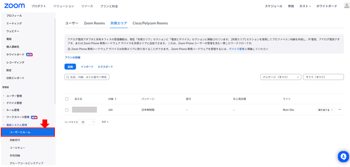350x167 pixels.
Task: Expand ワークスペース管理 in sidebar
Action: point(18,117)
